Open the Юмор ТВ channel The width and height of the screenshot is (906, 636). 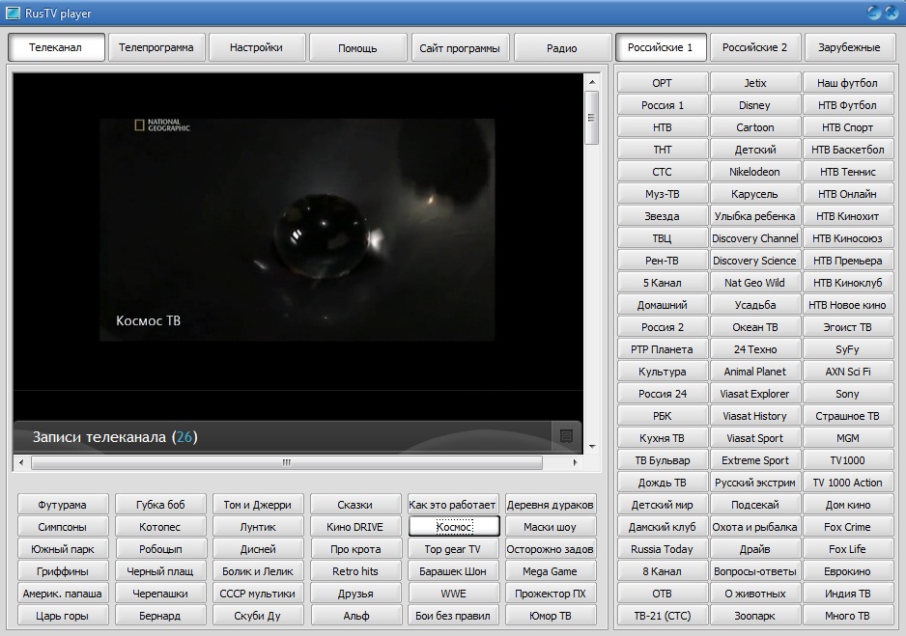(x=551, y=616)
